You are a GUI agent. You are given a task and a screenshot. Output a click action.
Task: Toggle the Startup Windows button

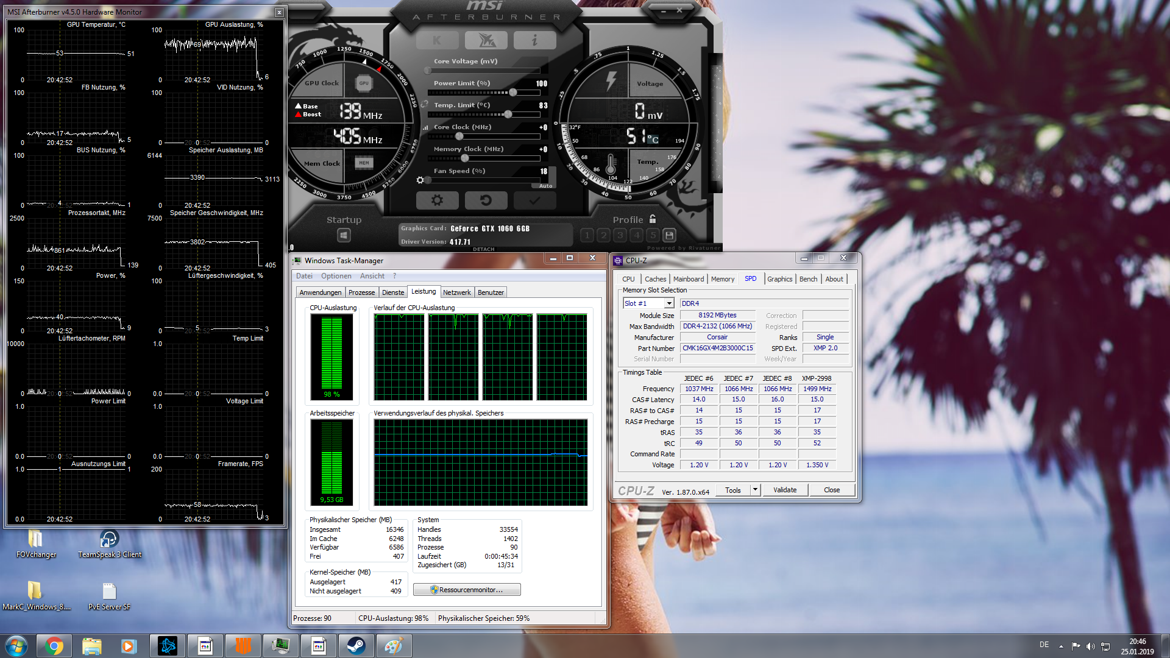tap(344, 235)
